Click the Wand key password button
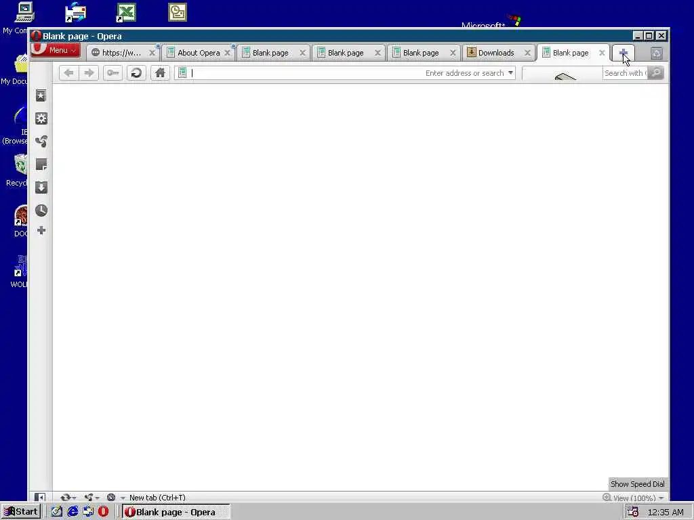694x520 pixels. click(113, 73)
